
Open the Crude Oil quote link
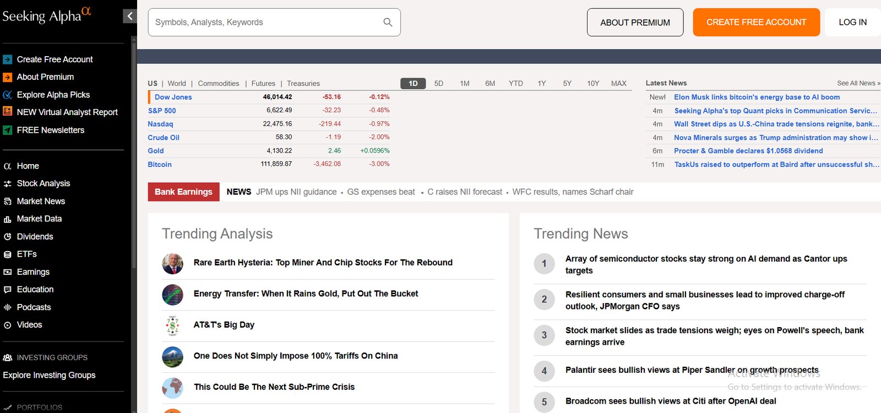[x=164, y=138]
